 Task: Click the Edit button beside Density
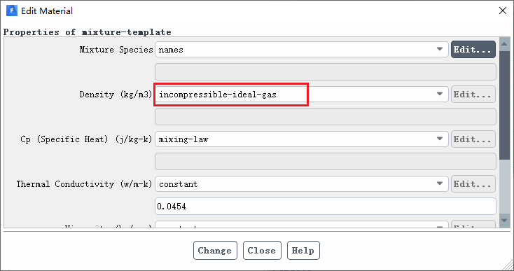click(473, 95)
